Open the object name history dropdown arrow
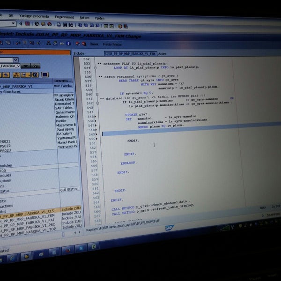Screen dimensions: 281x281 coord(25,66)
